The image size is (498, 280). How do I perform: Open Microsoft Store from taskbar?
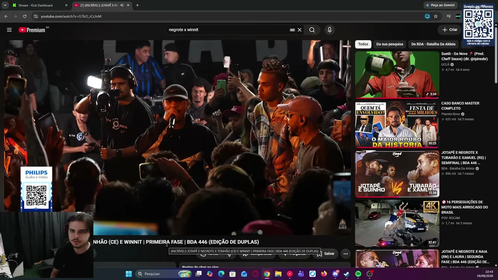233,274
